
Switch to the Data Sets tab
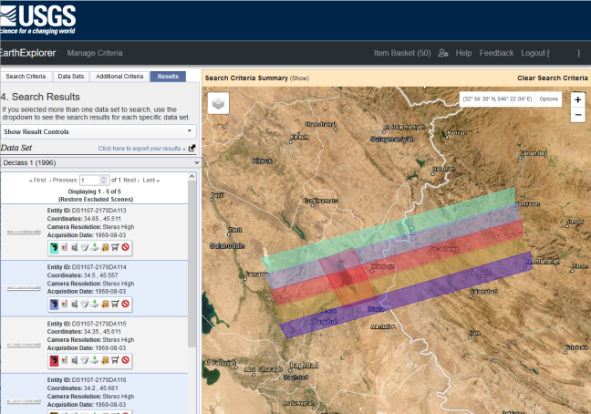71,77
